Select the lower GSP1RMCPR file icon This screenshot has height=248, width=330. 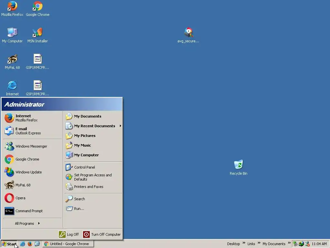[37, 88]
